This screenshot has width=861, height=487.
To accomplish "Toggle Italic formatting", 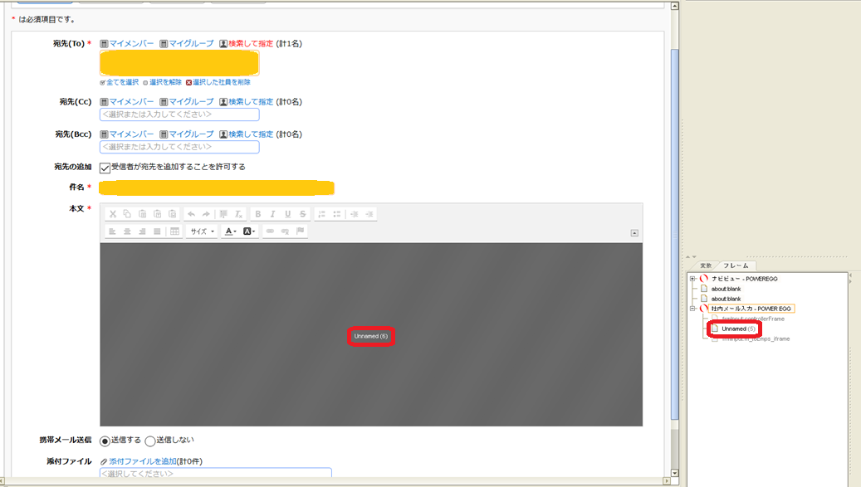I will (272, 214).
